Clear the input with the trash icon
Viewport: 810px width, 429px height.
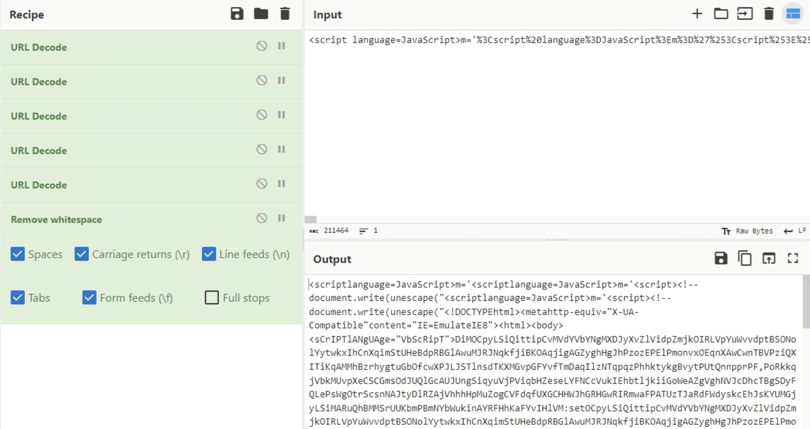pyautogui.click(x=769, y=13)
